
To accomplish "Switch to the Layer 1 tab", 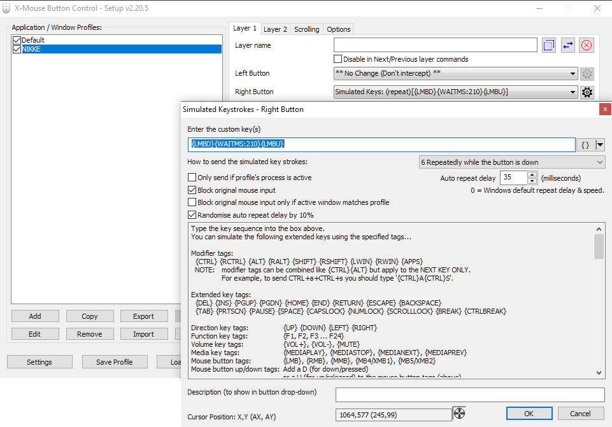I will pos(245,28).
